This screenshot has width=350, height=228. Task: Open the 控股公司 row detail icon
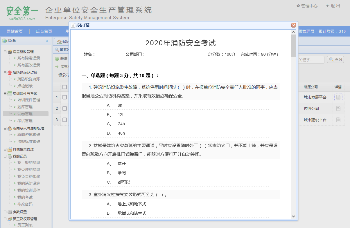(x=338, y=108)
